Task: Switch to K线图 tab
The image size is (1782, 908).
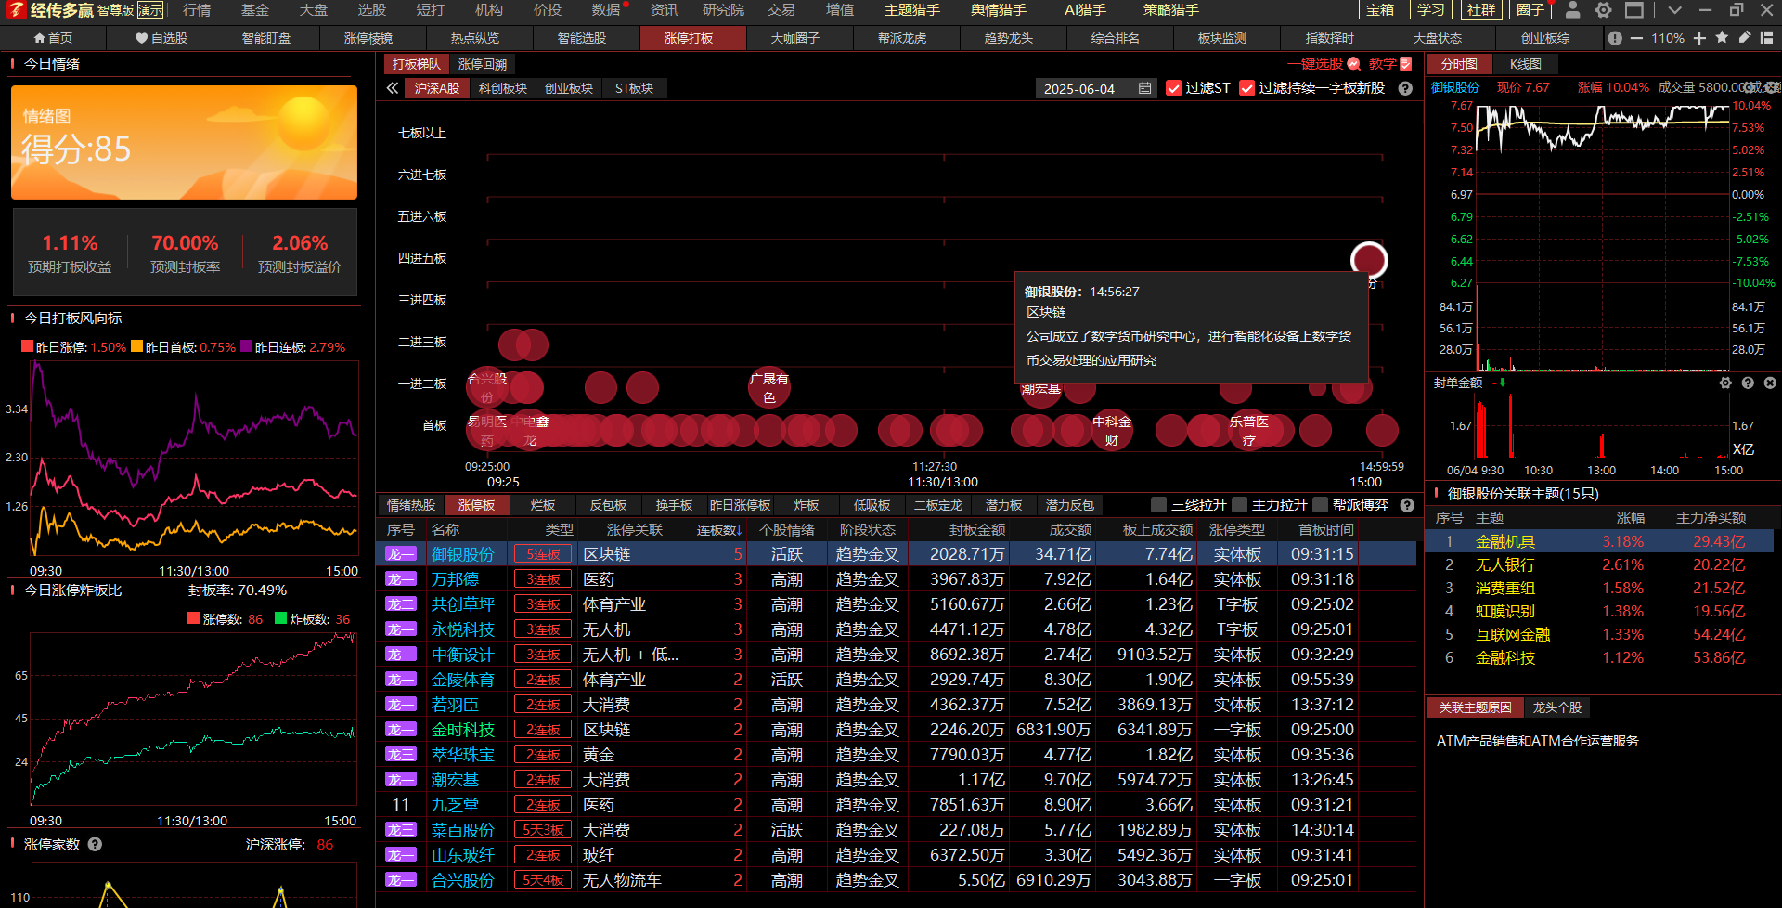Action: pos(1525,64)
